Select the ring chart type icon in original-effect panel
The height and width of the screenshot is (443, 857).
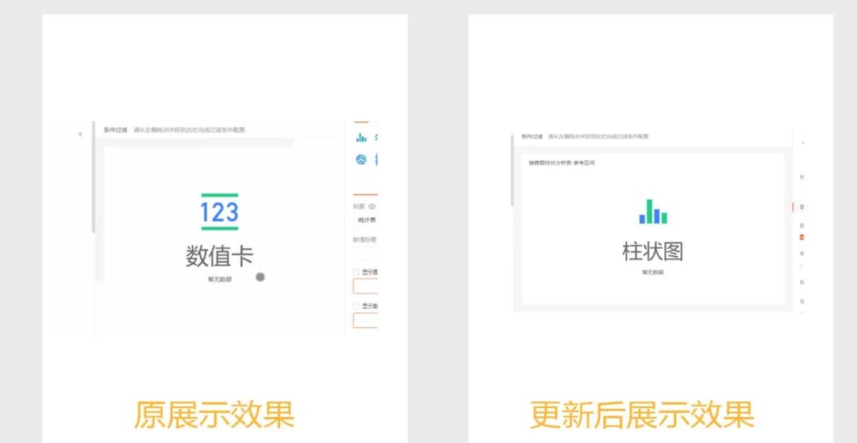click(x=361, y=159)
